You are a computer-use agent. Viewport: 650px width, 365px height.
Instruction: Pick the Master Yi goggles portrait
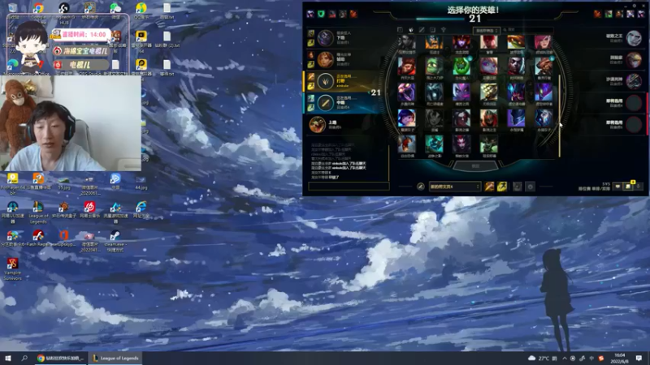coord(489,92)
